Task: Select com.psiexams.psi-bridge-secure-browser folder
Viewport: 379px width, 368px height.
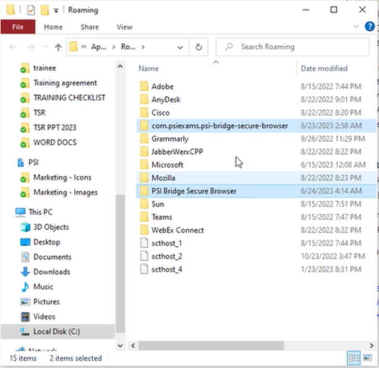Action: point(256,126)
